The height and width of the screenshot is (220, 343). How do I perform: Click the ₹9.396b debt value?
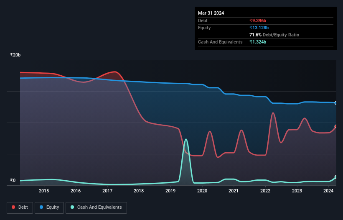(x=258, y=20)
